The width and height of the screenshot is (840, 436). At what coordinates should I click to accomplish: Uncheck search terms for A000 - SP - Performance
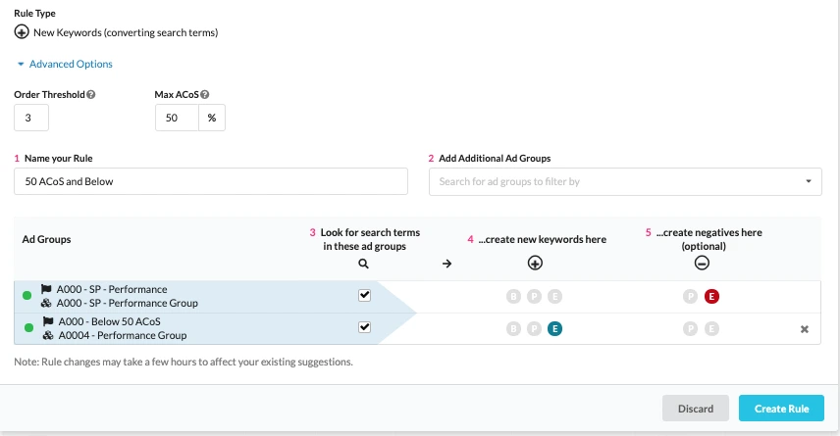tap(364, 296)
